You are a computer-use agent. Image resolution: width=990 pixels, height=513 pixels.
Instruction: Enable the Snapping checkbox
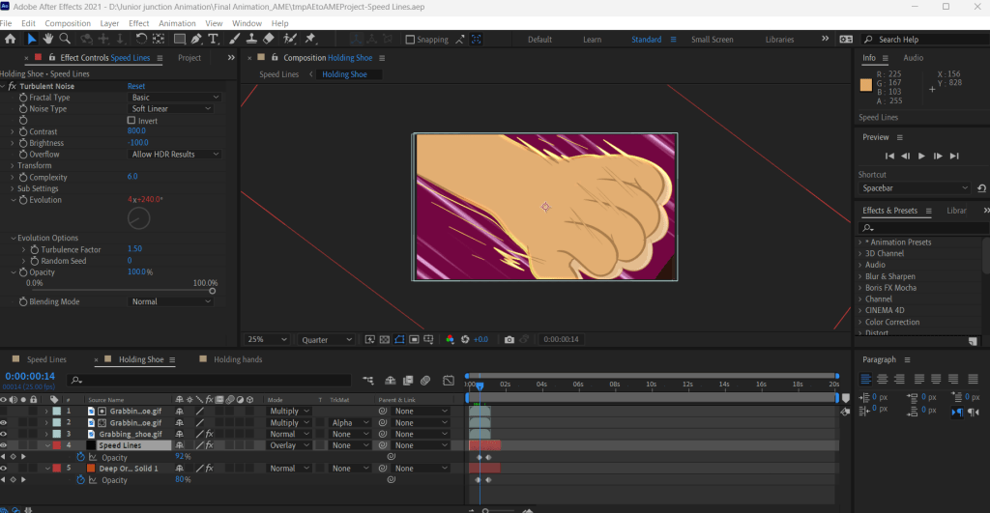pos(410,40)
